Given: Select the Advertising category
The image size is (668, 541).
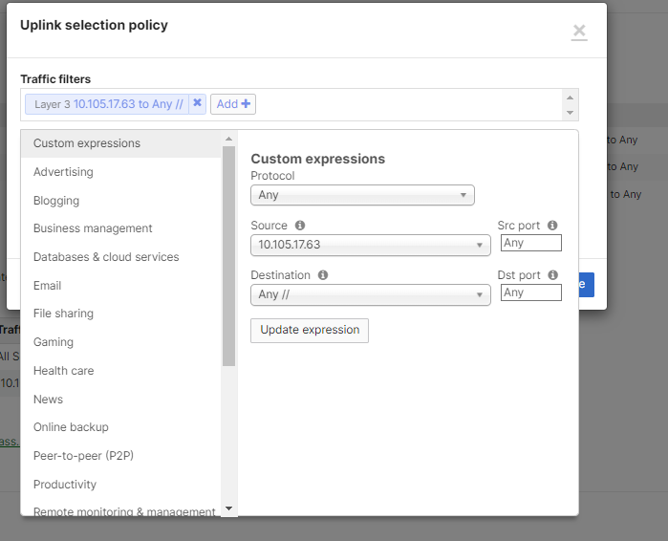Looking at the screenshot, I should [x=63, y=172].
